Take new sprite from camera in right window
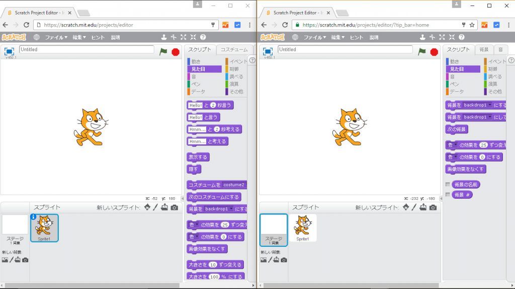The image size is (515, 289). click(433, 207)
